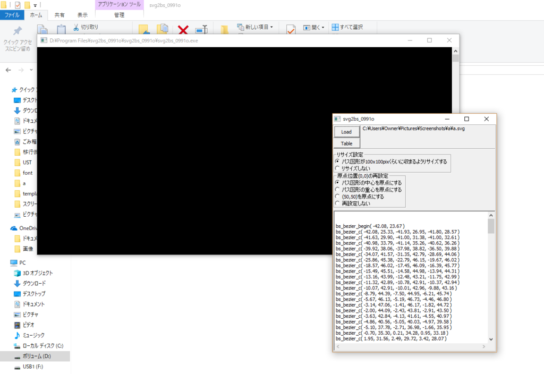Click the up arrow of console window scrollbar

coord(455,51)
